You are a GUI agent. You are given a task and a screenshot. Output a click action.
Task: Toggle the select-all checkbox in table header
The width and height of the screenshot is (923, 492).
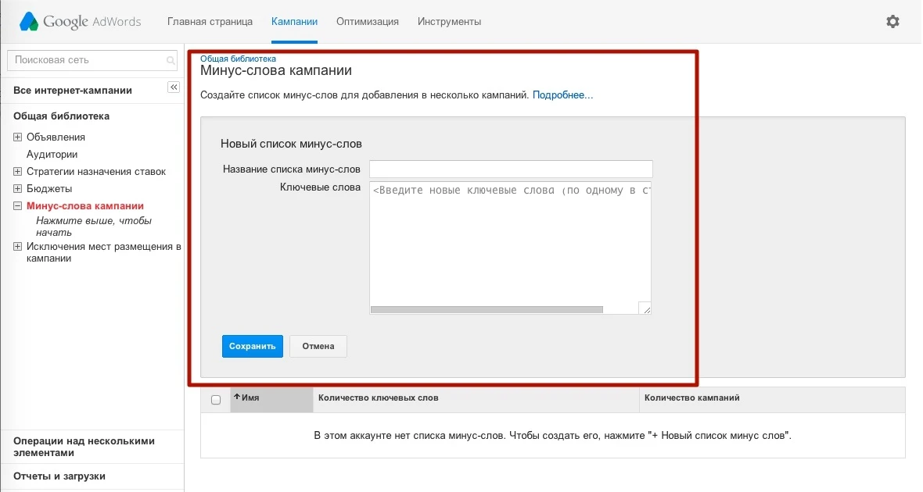point(215,399)
